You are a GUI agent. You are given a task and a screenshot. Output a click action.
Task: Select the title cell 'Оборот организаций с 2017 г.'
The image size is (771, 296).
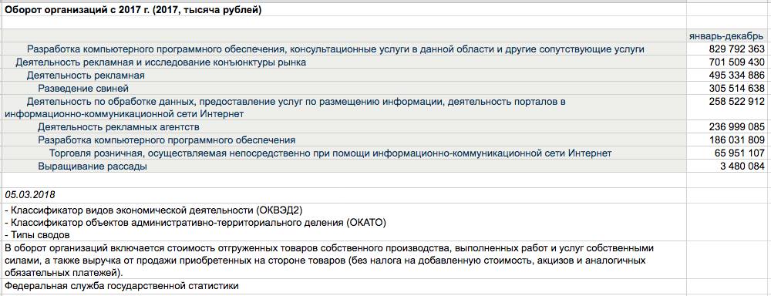[133, 9]
